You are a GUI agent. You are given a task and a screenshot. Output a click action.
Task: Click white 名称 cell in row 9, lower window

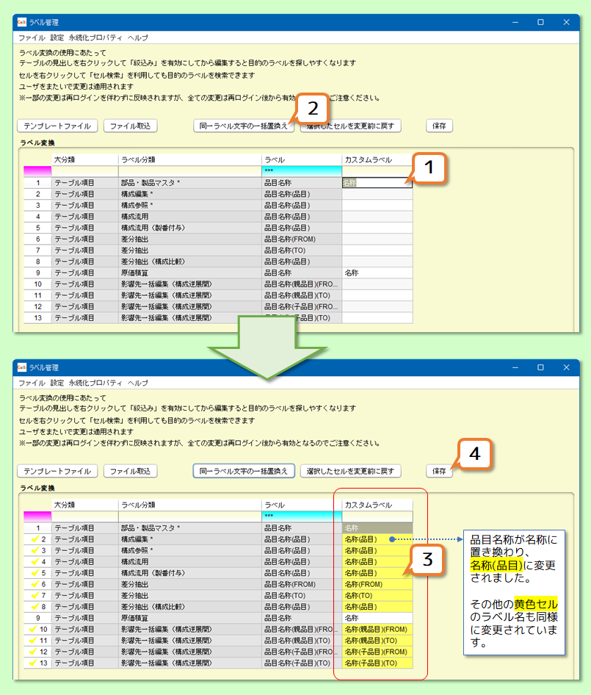pos(377,618)
